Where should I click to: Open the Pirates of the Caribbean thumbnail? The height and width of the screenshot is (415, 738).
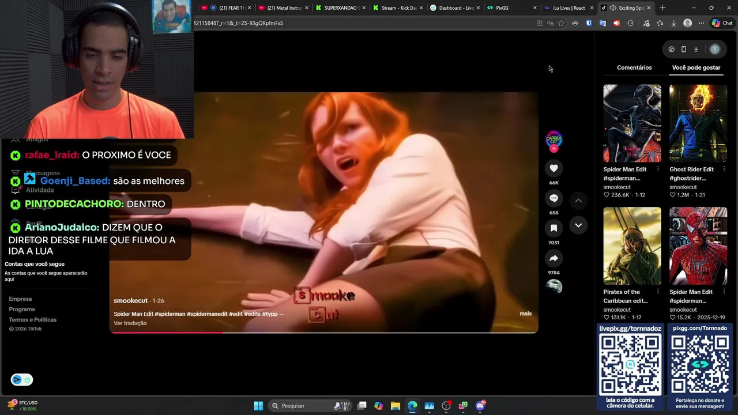click(632, 246)
